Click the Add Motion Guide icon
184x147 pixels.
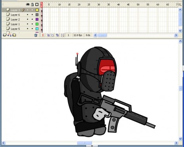coord(10,35)
